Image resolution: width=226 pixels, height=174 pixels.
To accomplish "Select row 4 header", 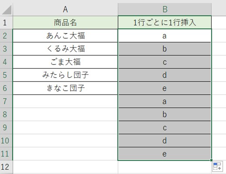I will click(6, 62).
